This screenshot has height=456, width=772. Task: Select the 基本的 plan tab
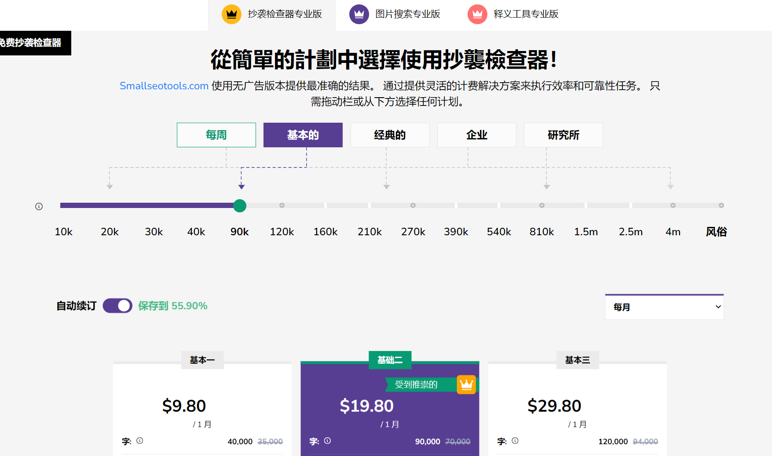pyautogui.click(x=303, y=135)
